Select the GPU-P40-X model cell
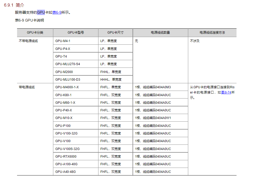 [76, 110]
